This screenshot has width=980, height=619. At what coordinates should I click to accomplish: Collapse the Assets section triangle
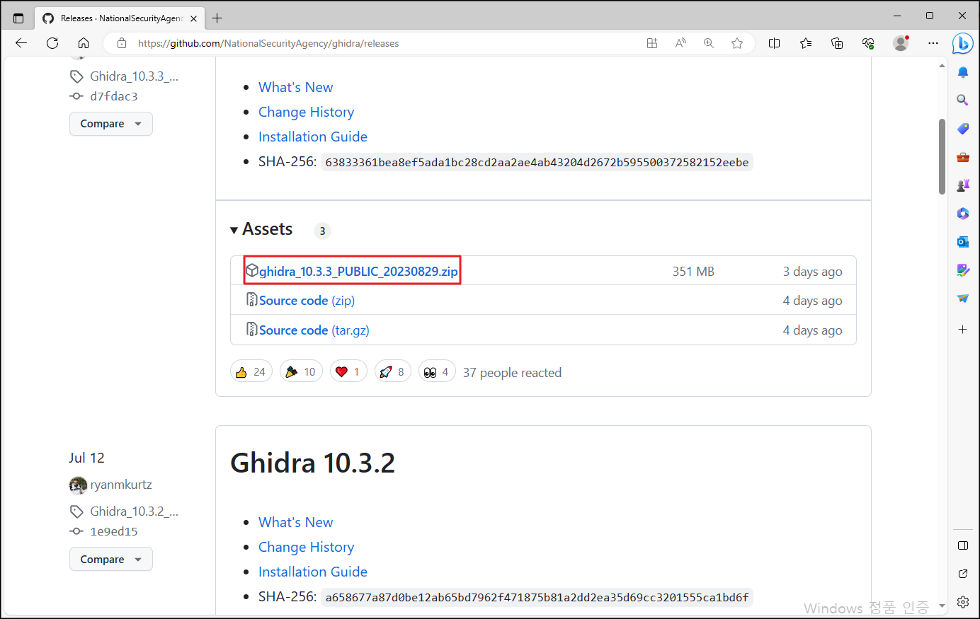point(234,231)
